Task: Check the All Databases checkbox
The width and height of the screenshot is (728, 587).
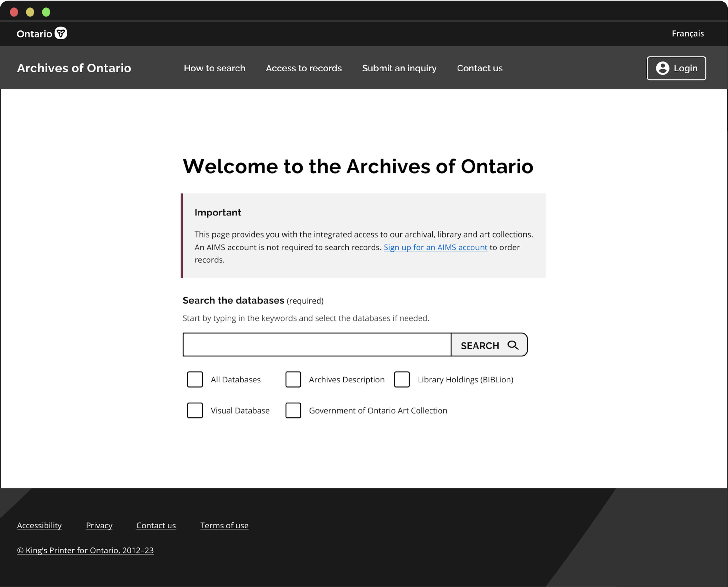Action: (195, 379)
